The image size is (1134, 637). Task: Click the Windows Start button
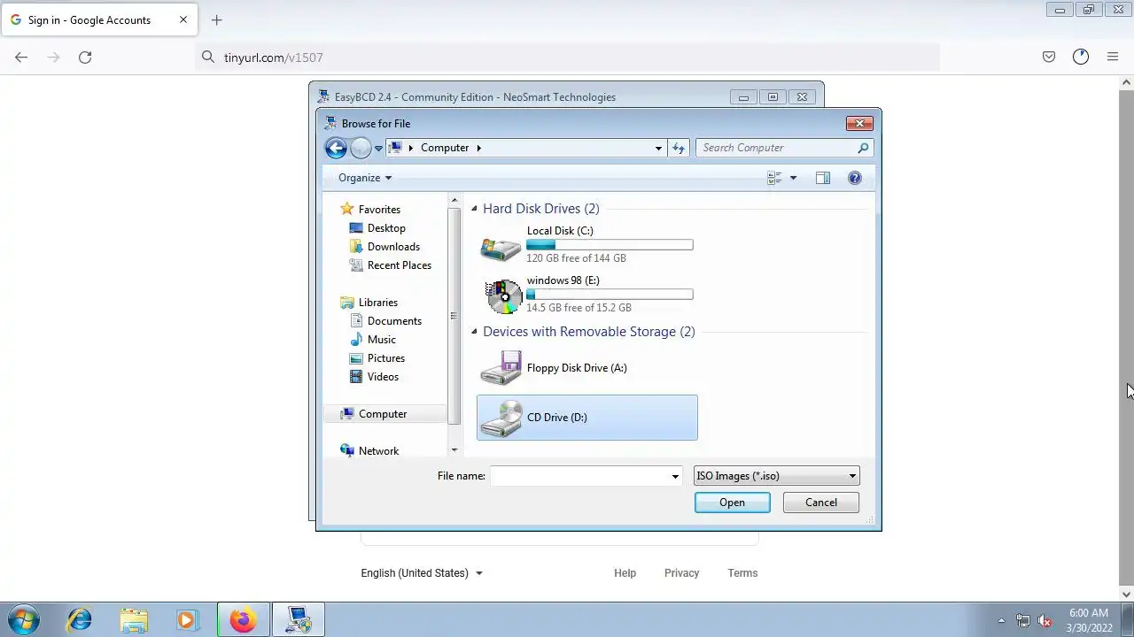pyautogui.click(x=22, y=620)
